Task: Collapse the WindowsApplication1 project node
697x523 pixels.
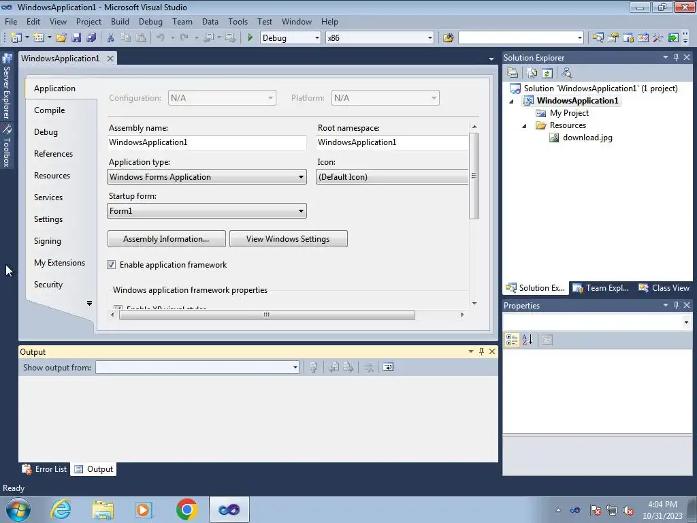Action: tap(512, 101)
